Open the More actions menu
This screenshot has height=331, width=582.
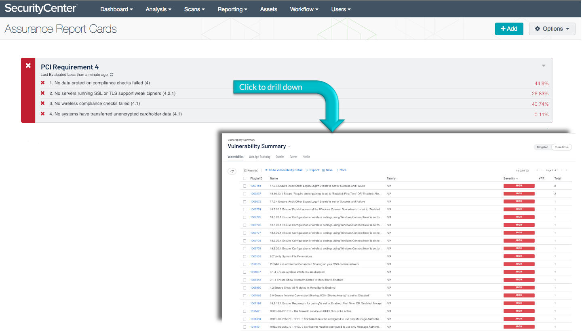point(342,170)
